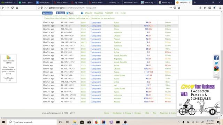223x125 pixels.
Task: Click port 46425 in Thailand row
Action: click(x=84, y=42)
